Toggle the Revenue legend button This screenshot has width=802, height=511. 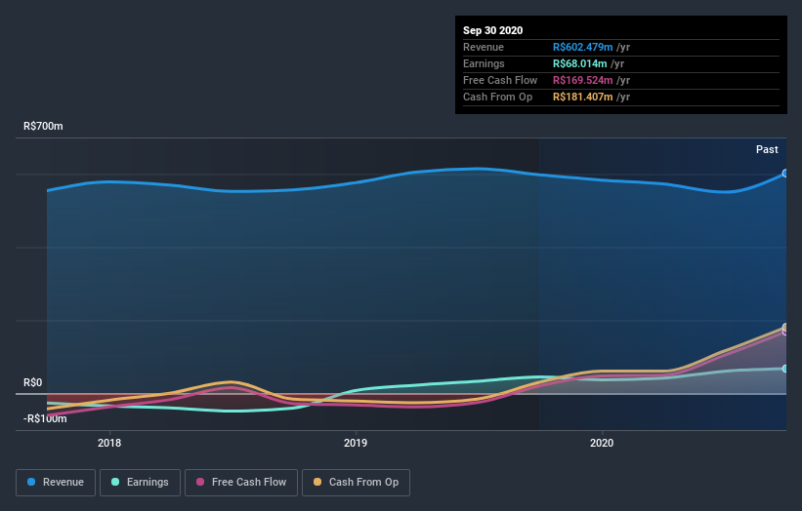tap(56, 483)
